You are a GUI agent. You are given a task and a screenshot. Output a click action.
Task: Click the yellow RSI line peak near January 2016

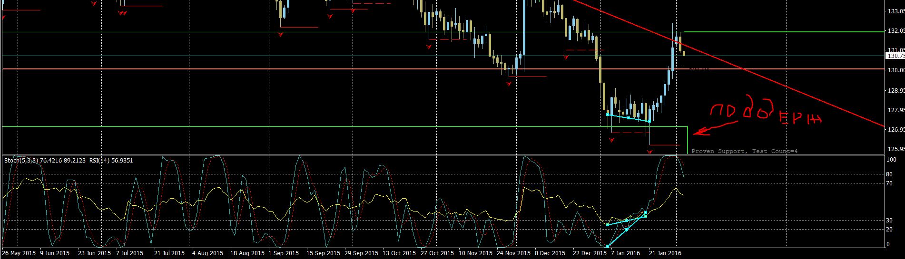click(x=676, y=189)
